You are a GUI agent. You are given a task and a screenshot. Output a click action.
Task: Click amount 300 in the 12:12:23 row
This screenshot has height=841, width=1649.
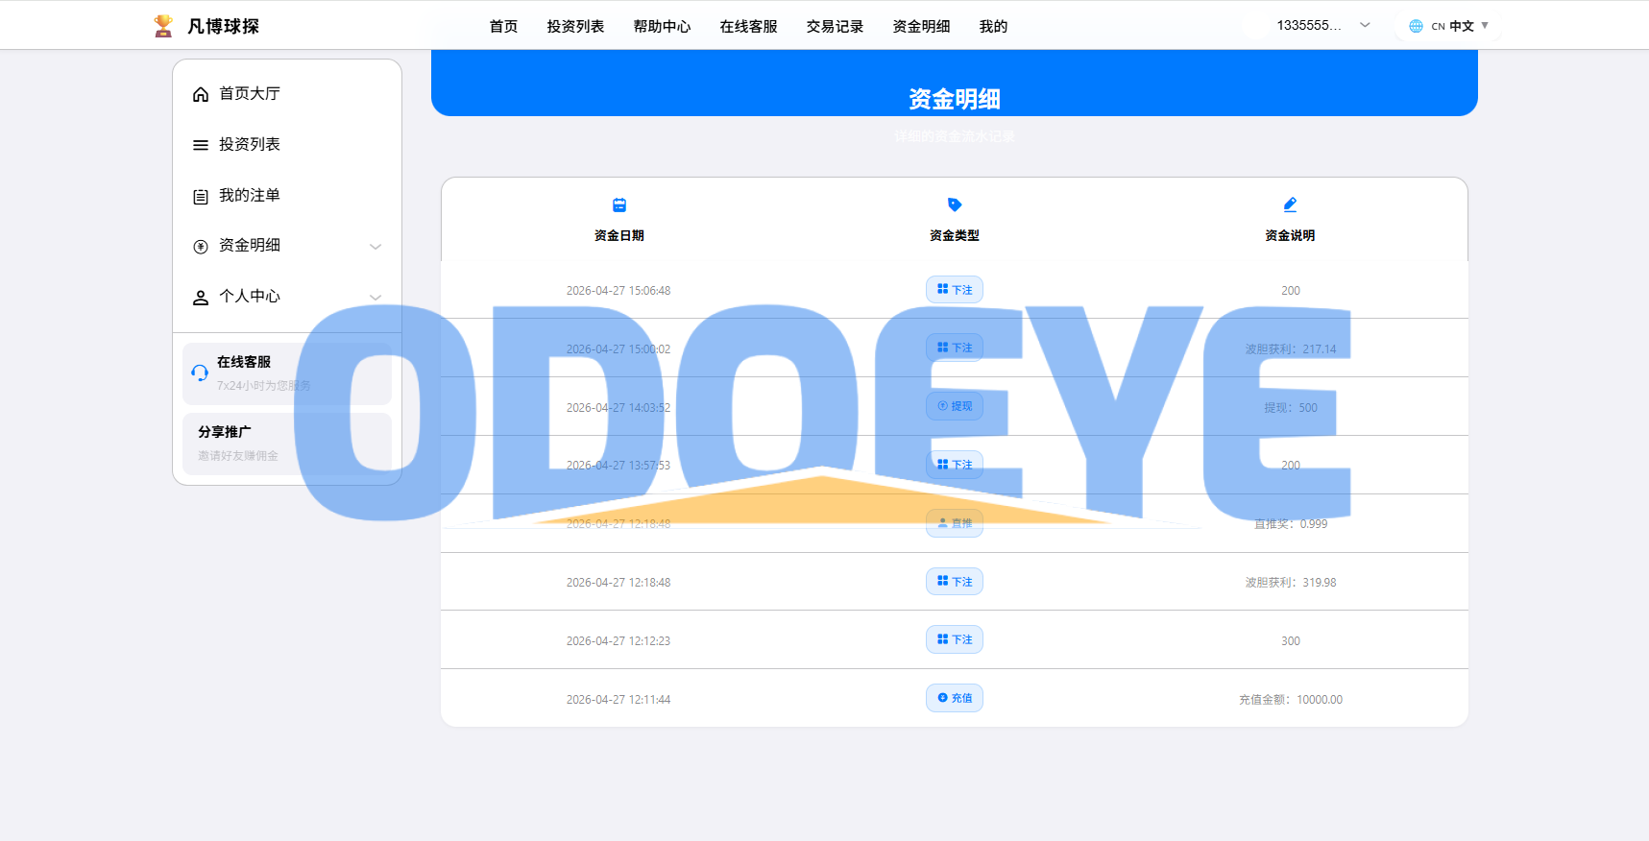click(1291, 641)
